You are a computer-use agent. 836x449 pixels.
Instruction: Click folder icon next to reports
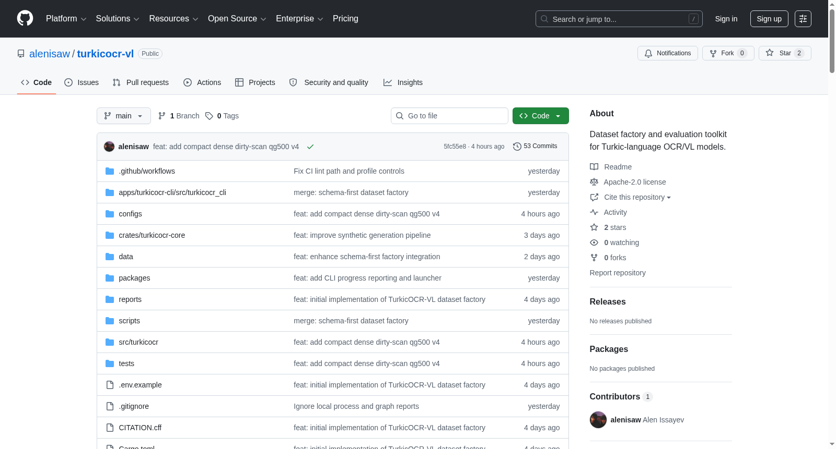tap(110, 299)
